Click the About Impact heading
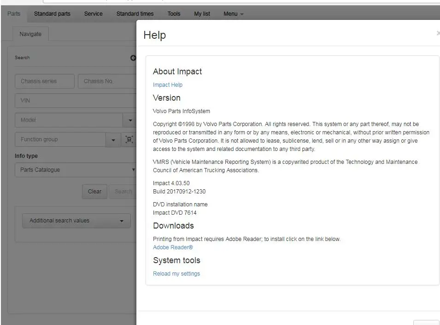440x325 pixels. 177,72
